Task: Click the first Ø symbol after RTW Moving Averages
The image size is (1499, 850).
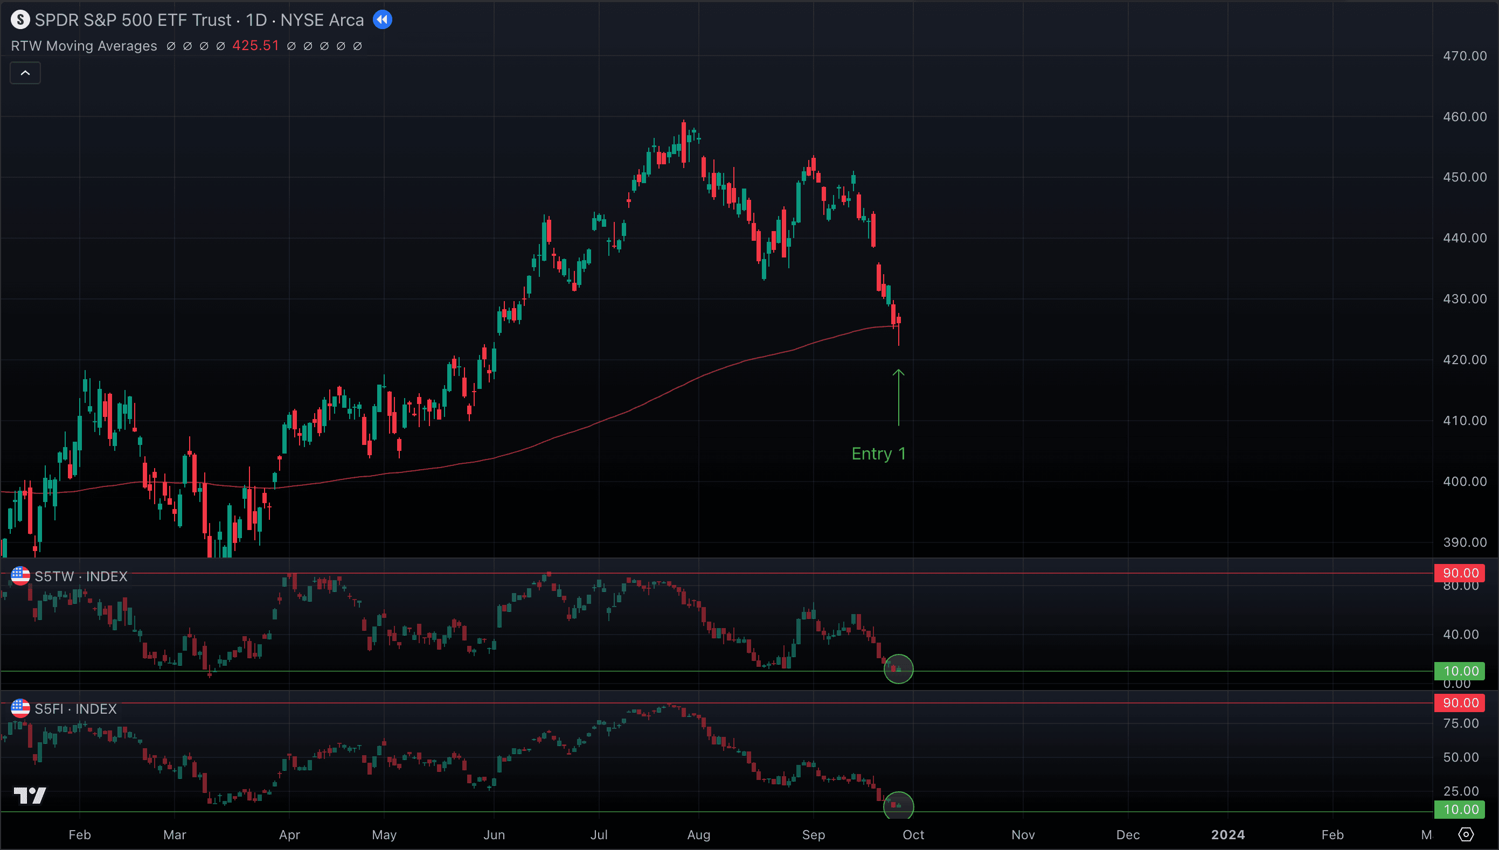Action: (171, 46)
